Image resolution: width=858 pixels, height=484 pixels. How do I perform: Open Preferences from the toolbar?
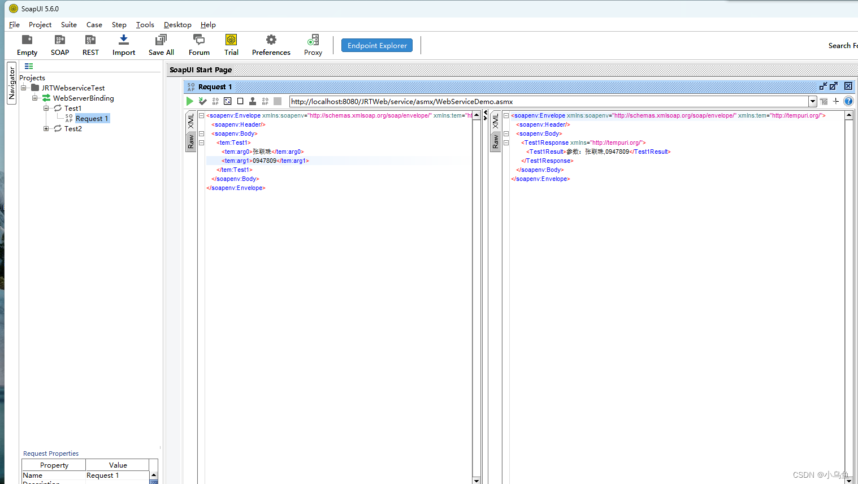coord(271,45)
